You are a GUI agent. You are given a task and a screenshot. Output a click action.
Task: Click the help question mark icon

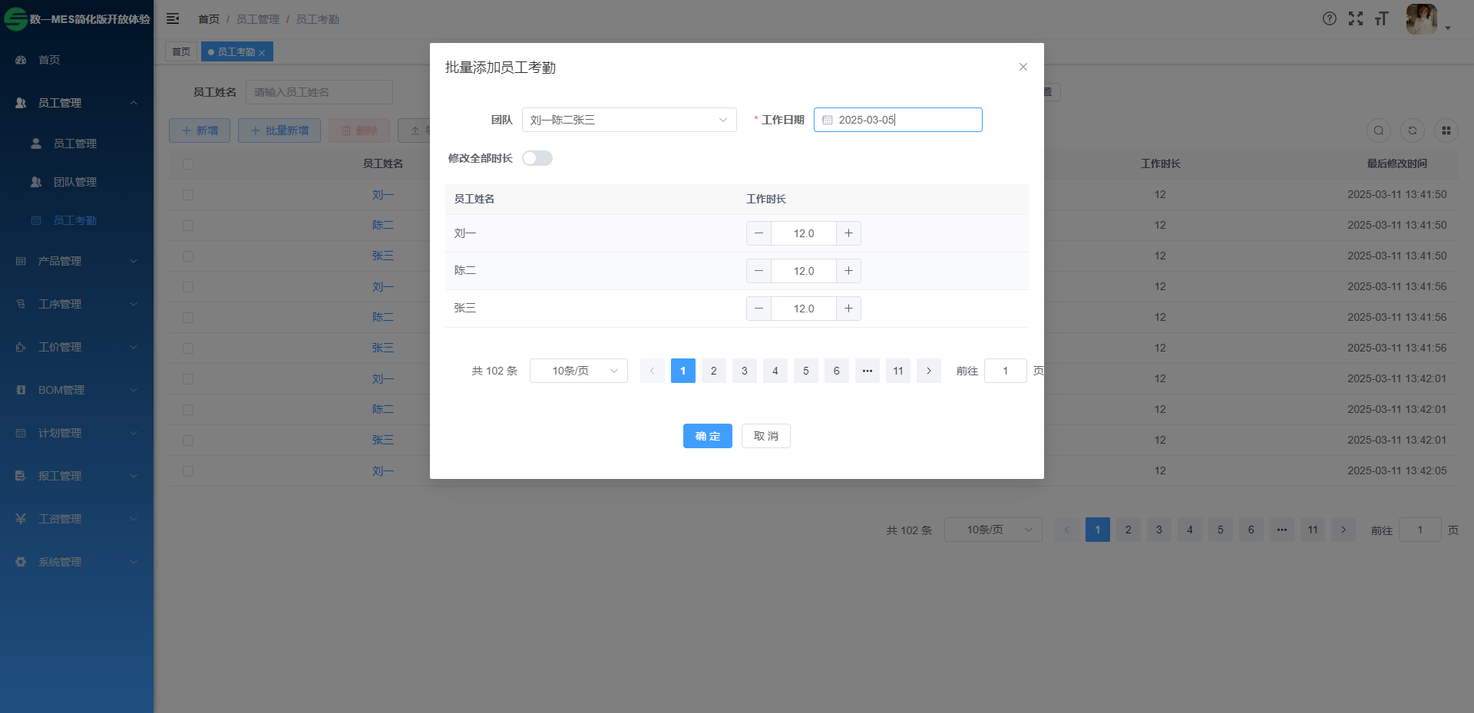click(x=1330, y=19)
